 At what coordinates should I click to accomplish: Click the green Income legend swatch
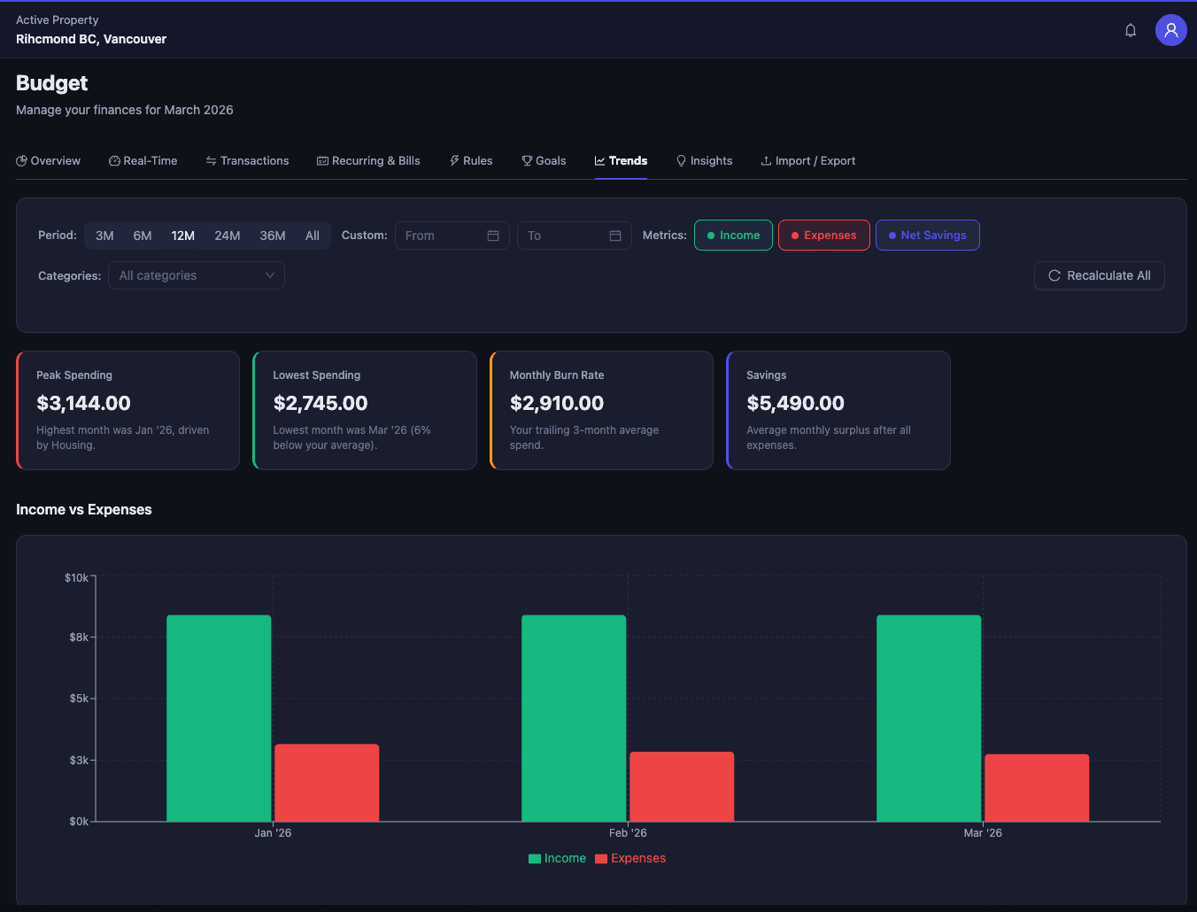535,859
